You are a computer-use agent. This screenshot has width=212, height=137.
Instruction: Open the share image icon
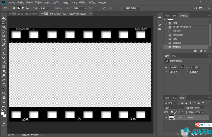coord(208,8)
